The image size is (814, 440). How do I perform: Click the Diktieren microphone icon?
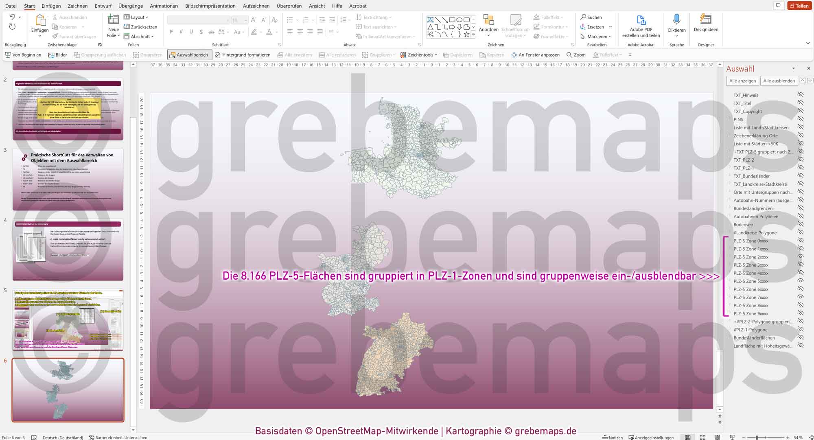(676, 20)
